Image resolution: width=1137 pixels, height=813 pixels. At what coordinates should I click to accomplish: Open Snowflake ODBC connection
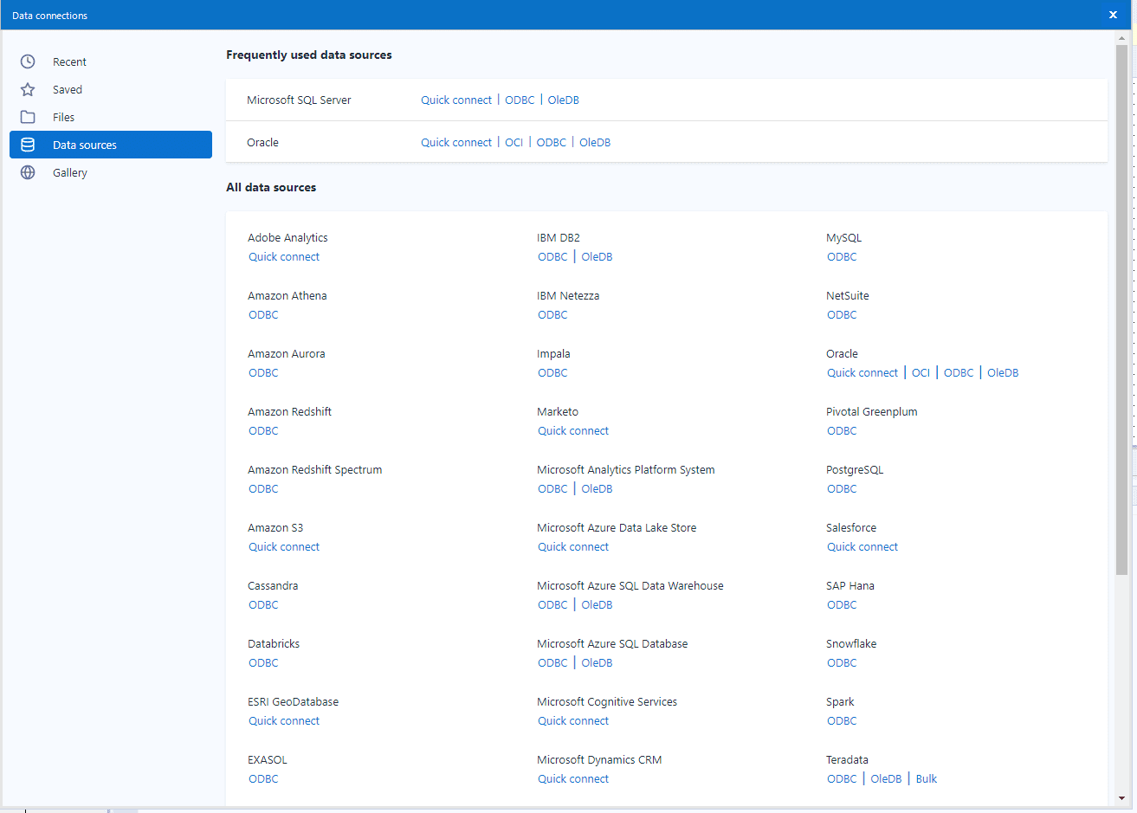coord(841,662)
